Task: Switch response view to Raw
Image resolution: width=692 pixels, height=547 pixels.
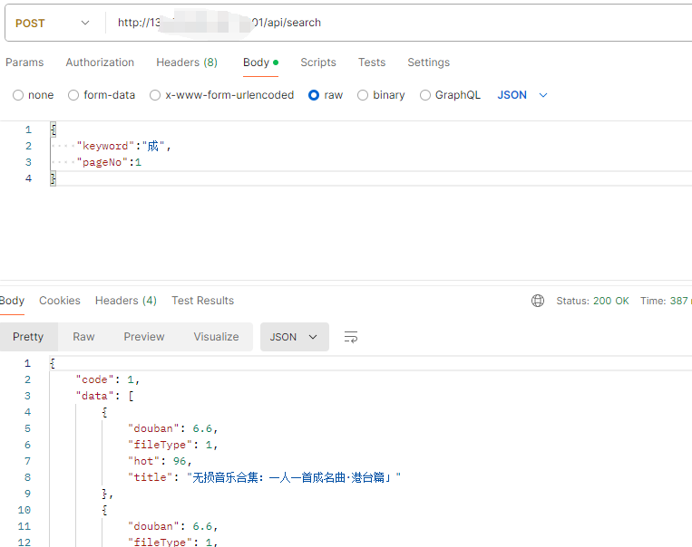Action: (83, 337)
